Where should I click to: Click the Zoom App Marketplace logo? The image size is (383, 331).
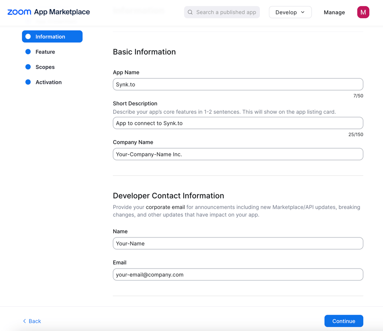pos(49,12)
